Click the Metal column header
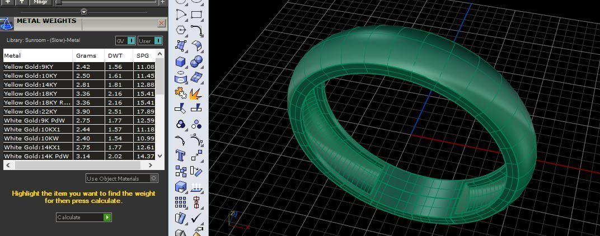This screenshot has height=236, width=600. coord(38,55)
